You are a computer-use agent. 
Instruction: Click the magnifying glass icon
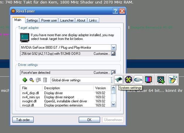32,80
